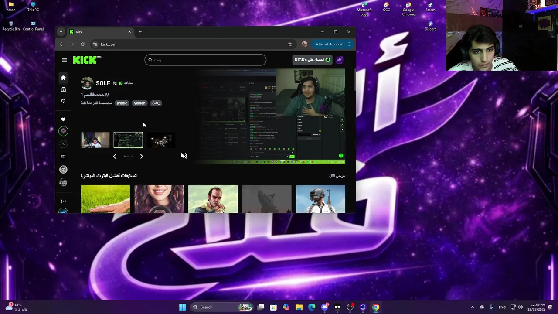
Task: Select the Arabic tag next to yemen
Action: click(156, 103)
